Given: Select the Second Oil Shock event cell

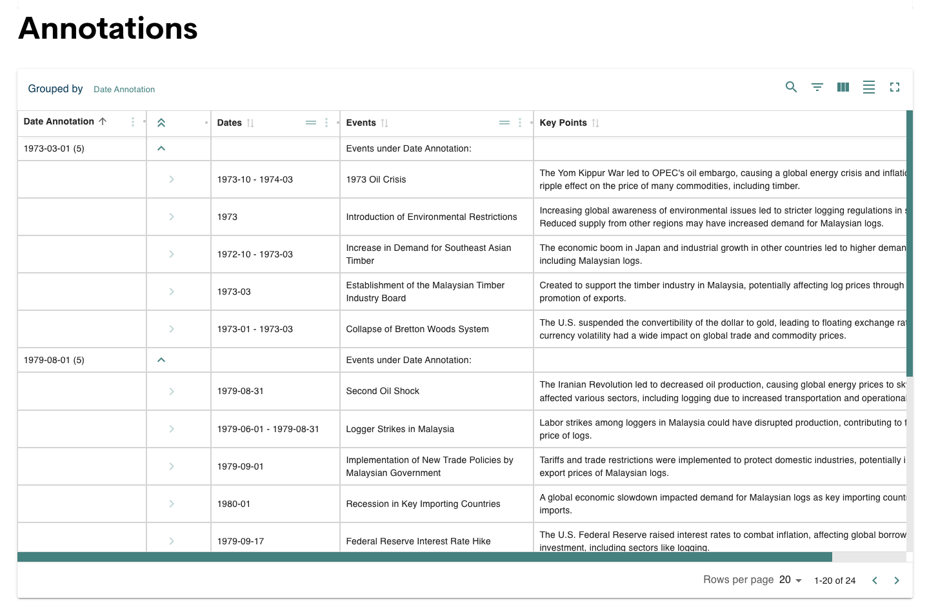Looking at the screenshot, I should click(437, 391).
